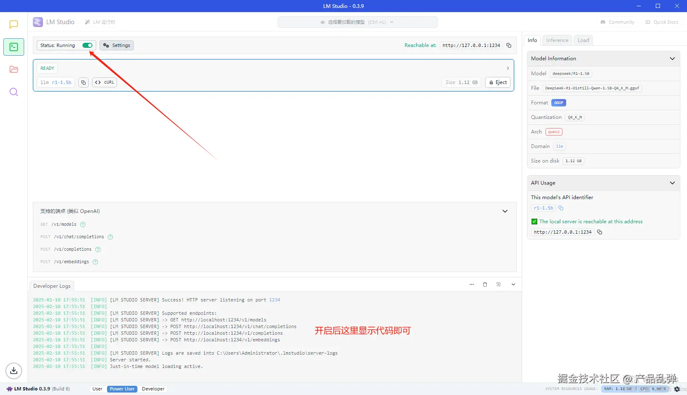Copy the local server address in API Usage
The height and width of the screenshot is (395, 687).
point(600,232)
